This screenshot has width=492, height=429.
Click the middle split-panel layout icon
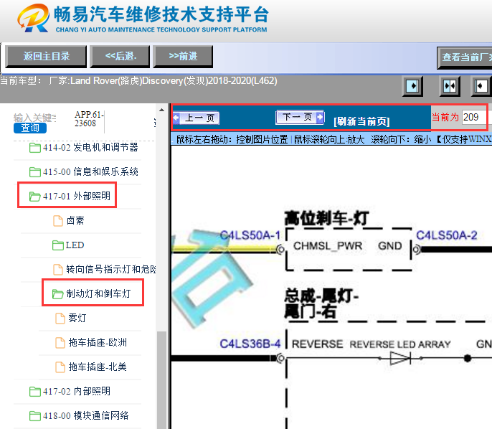click(450, 86)
